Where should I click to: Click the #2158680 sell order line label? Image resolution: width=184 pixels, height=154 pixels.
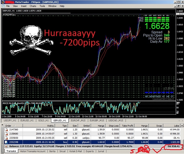click(9, 76)
